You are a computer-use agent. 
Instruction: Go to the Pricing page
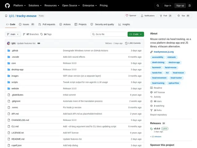pyautogui.click(x=104, y=6)
